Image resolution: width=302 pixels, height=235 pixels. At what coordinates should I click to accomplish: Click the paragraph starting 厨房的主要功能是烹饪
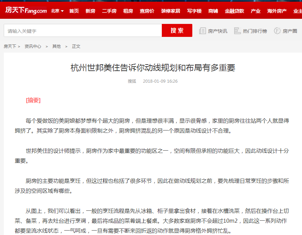click(152, 186)
